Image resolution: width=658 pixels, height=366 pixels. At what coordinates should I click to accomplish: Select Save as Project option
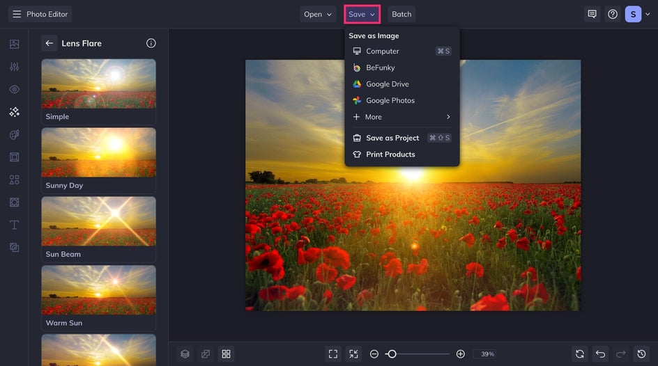pos(392,138)
